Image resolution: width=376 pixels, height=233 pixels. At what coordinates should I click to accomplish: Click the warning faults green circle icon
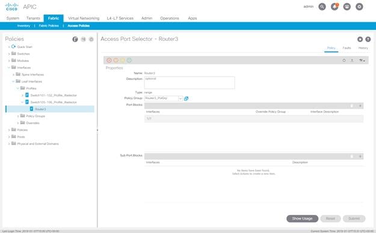coord(129,60)
